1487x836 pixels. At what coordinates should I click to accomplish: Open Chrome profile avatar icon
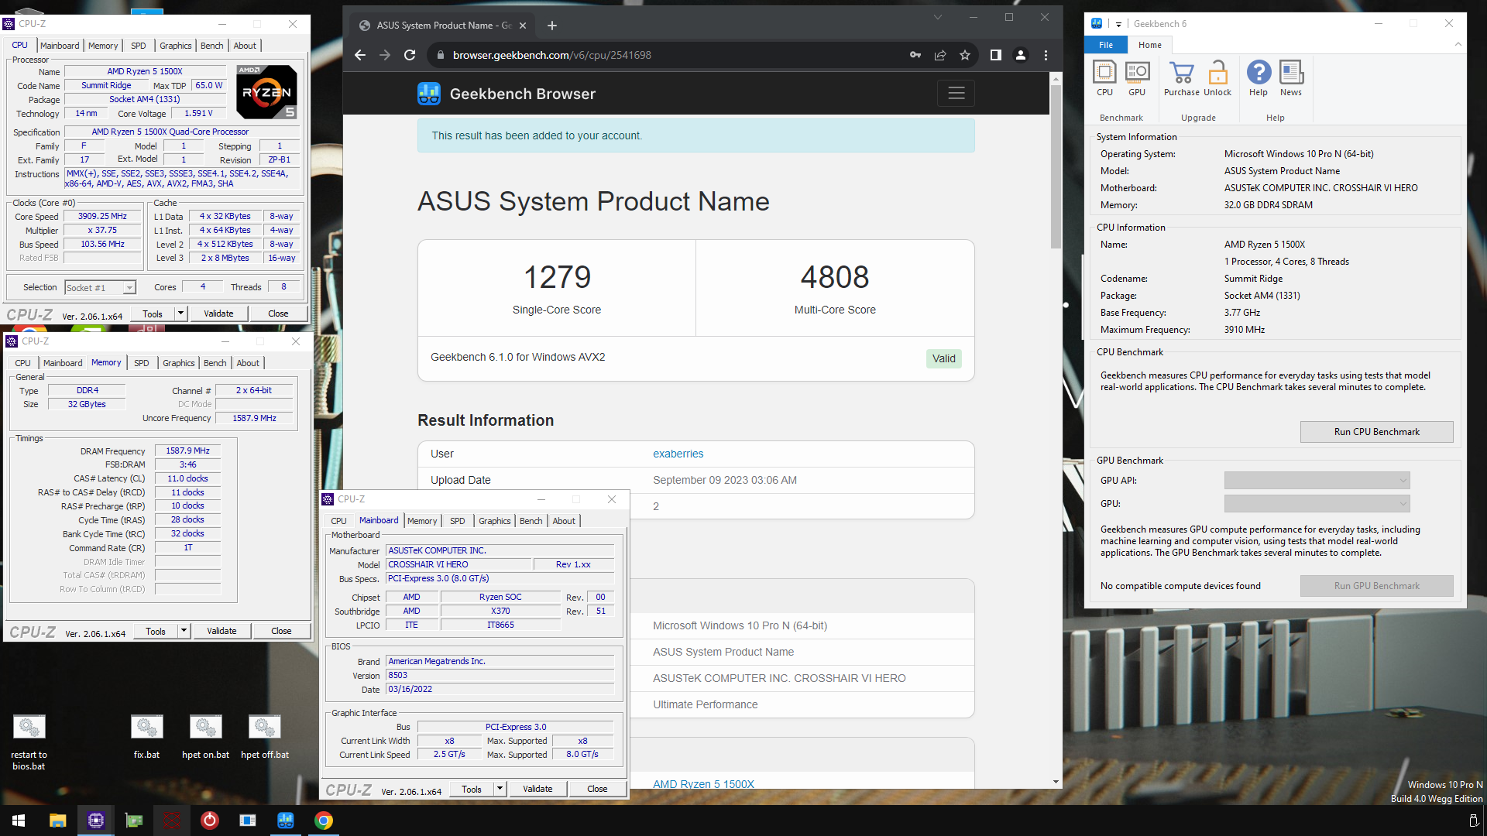click(x=1021, y=55)
